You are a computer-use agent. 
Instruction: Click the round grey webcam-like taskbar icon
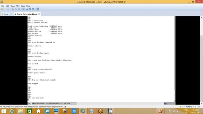click(65, 111)
